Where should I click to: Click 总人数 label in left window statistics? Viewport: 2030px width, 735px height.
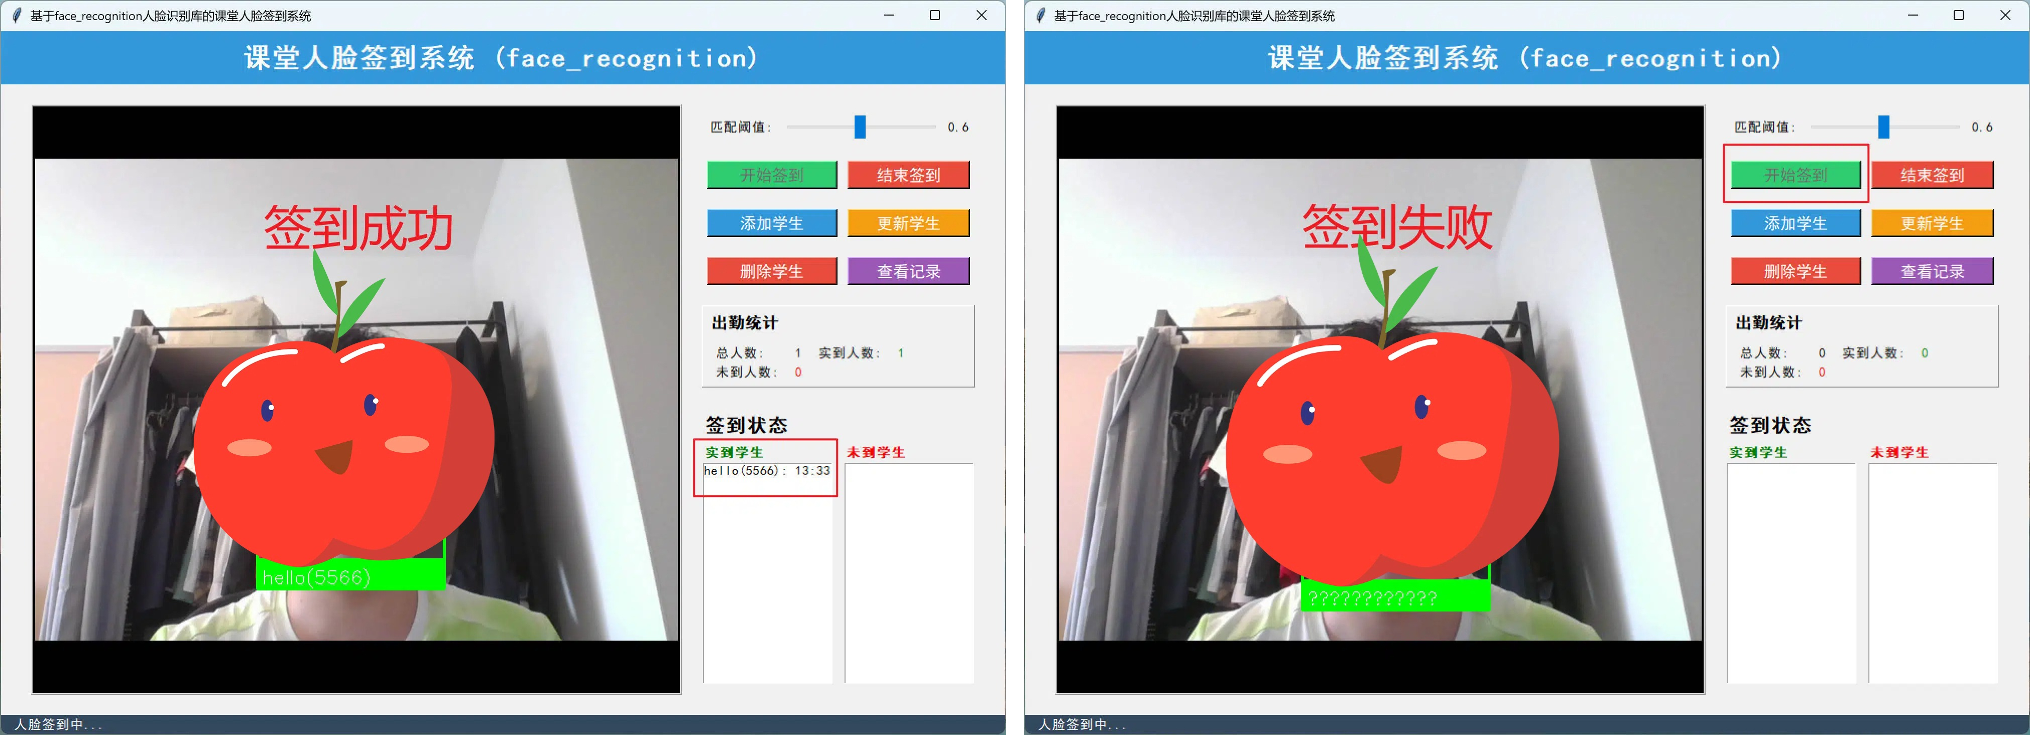click(739, 353)
